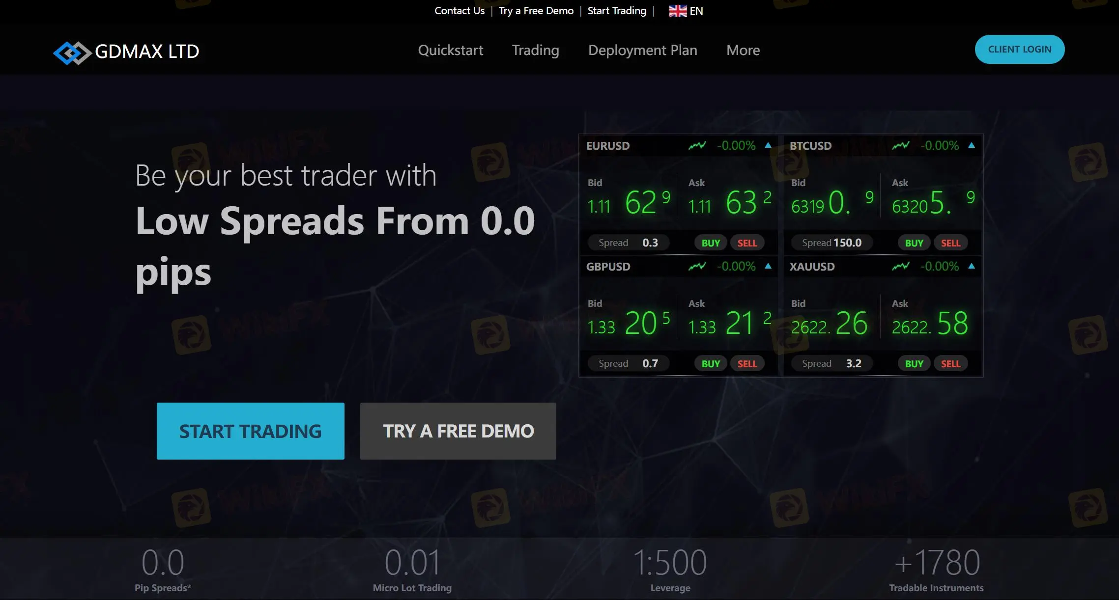The width and height of the screenshot is (1119, 600).
Task: Click the Contact Us link
Action: pos(459,10)
